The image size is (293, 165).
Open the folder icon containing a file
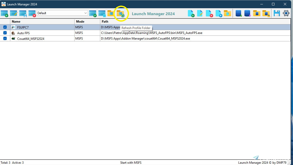click(x=227, y=13)
